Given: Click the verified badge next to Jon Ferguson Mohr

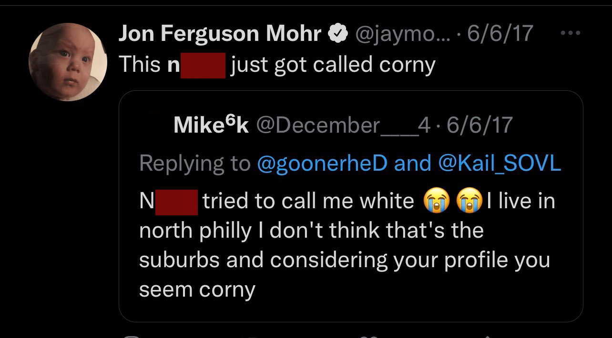Looking at the screenshot, I should (x=337, y=34).
